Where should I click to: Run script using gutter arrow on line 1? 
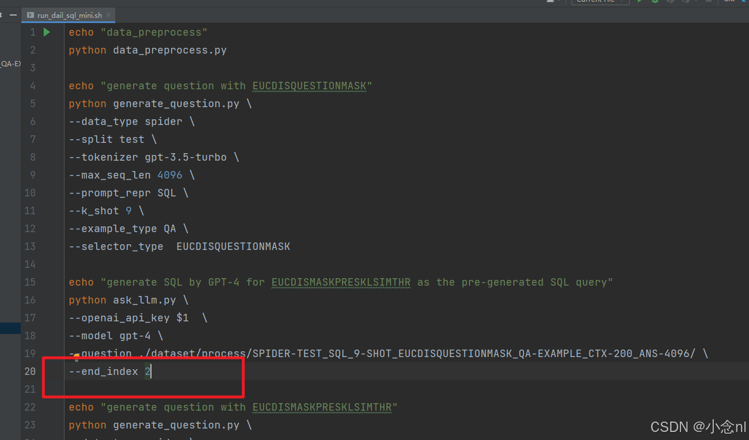[x=47, y=32]
